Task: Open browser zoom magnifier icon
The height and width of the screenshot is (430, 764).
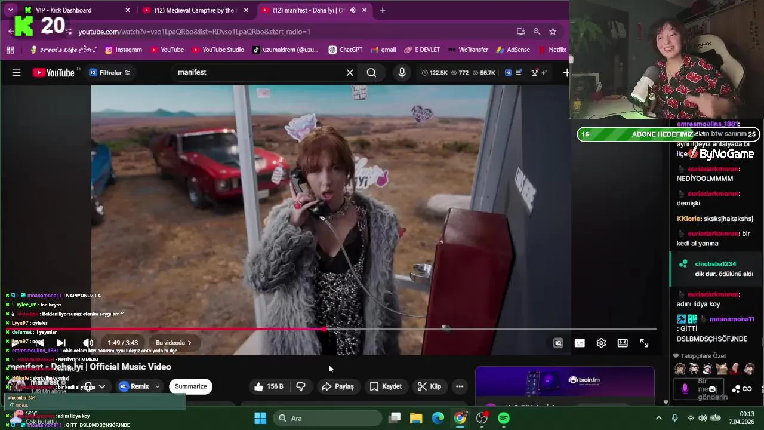Action: pyautogui.click(x=537, y=32)
